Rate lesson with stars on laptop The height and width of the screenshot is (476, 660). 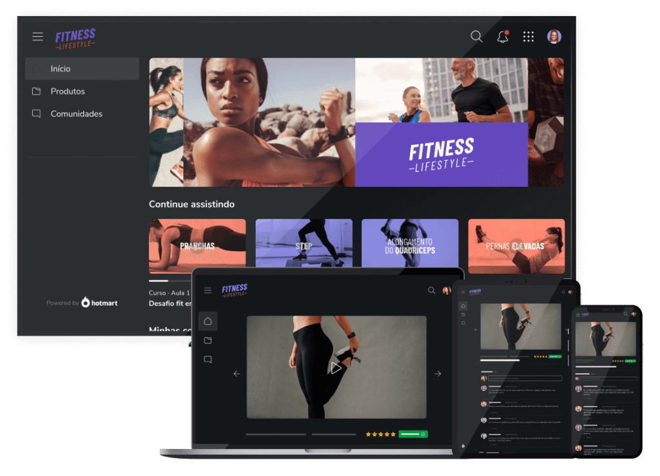(380, 434)
